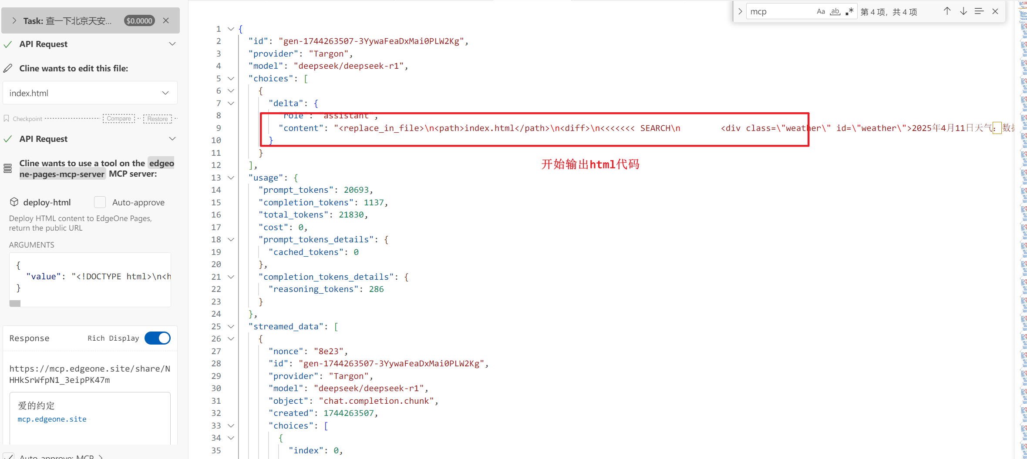Collapse the fold arrow at line 6

tap(231, 90)
